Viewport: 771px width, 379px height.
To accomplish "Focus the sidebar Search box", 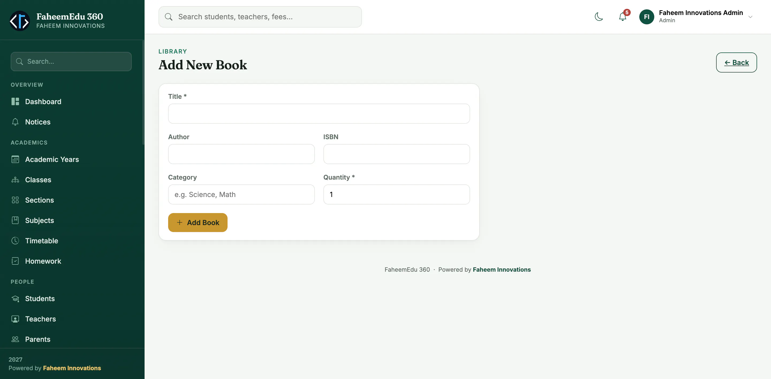I will pyautogui.click(x=71, y=62).
